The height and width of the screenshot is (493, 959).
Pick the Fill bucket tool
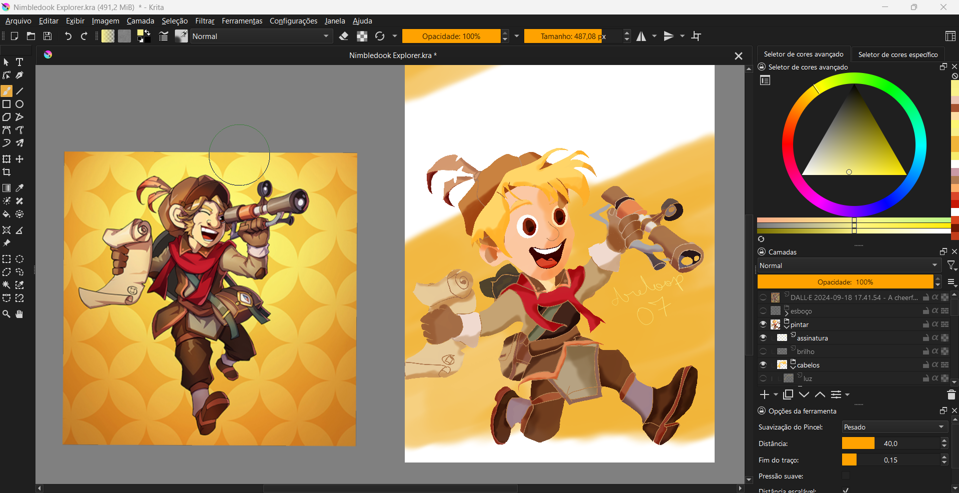click(x=6, y=214)
